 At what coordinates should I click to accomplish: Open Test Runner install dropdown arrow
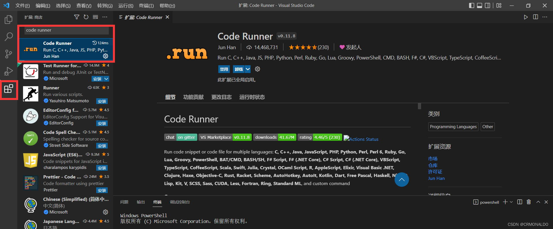click(x=106, y=79)
